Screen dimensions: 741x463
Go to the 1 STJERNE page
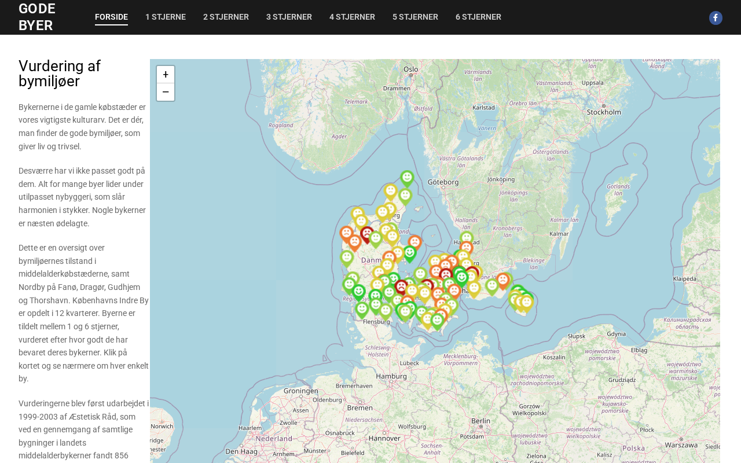(166, 17)
